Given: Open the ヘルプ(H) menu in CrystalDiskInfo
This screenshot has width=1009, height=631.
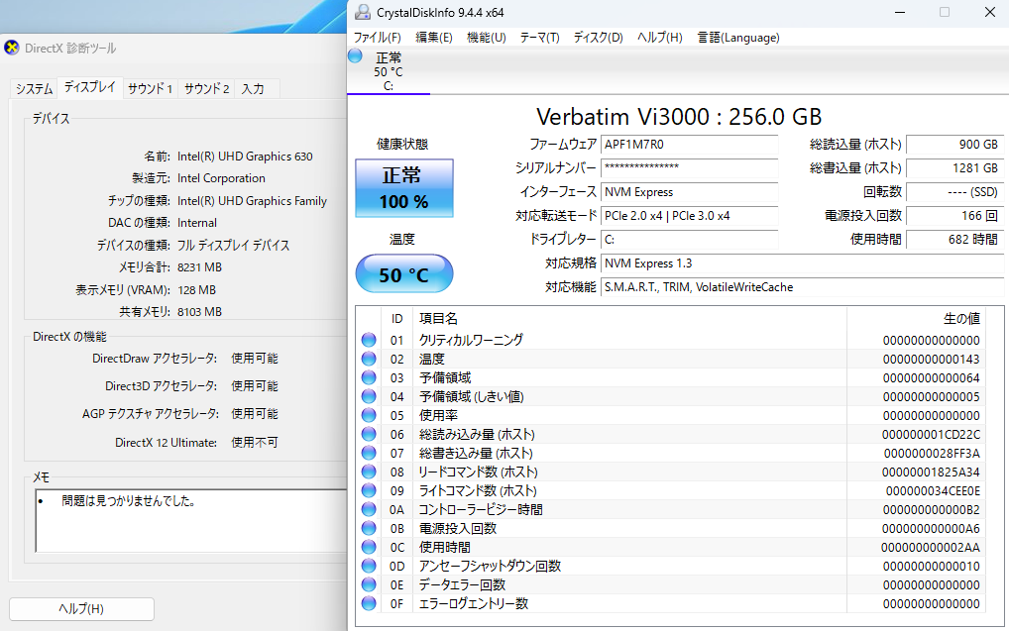Looking at the screenshot, I should click(659, 38).
